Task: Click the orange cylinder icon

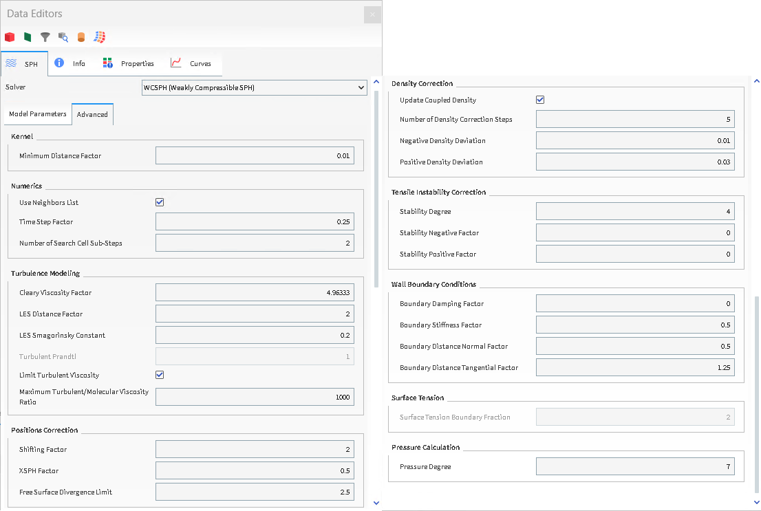Action: click(x=81, y=37)
